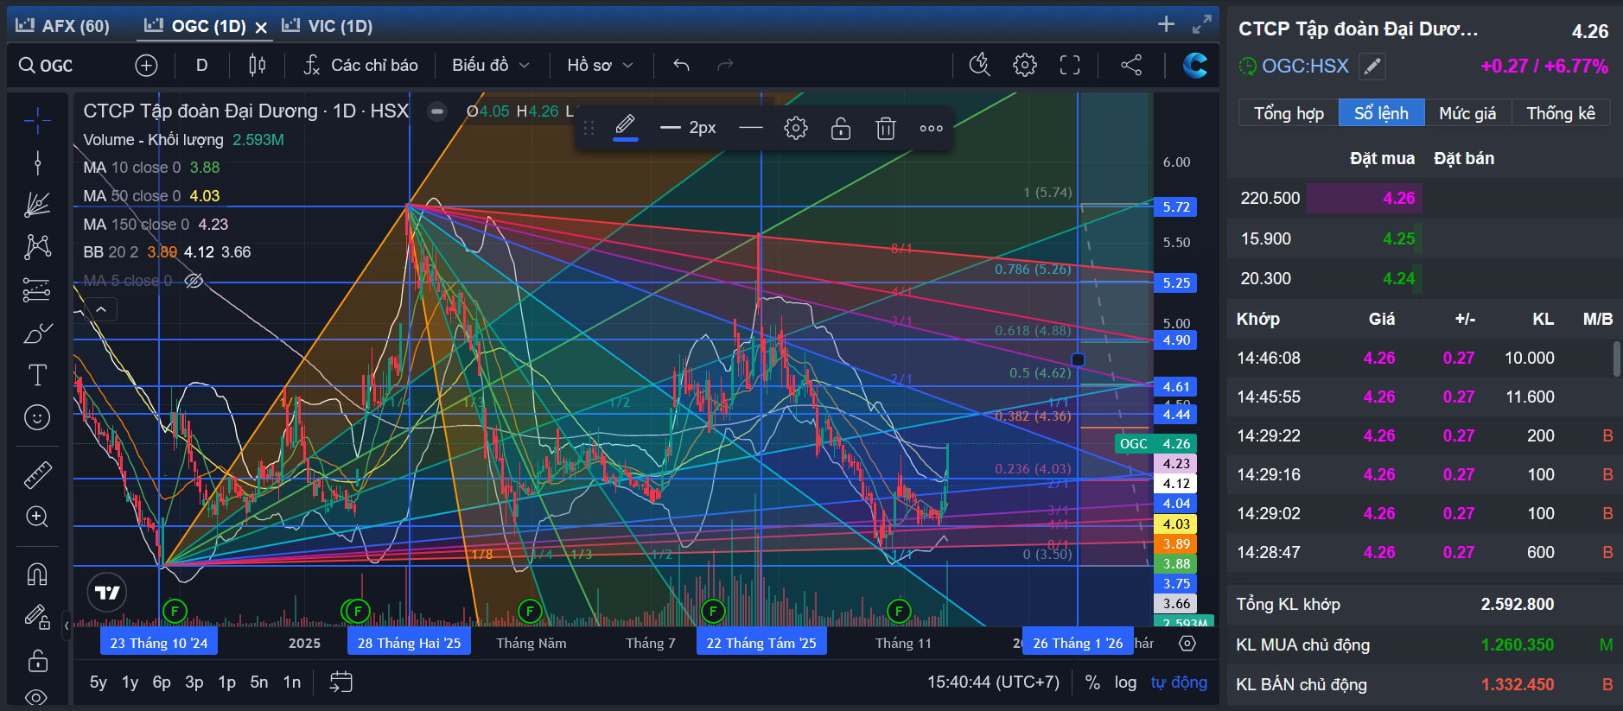The height and width of the screenshot is (711, 1623).
Task: Delete the selected drawing with trash icon
Action: [x=886, y=129]
